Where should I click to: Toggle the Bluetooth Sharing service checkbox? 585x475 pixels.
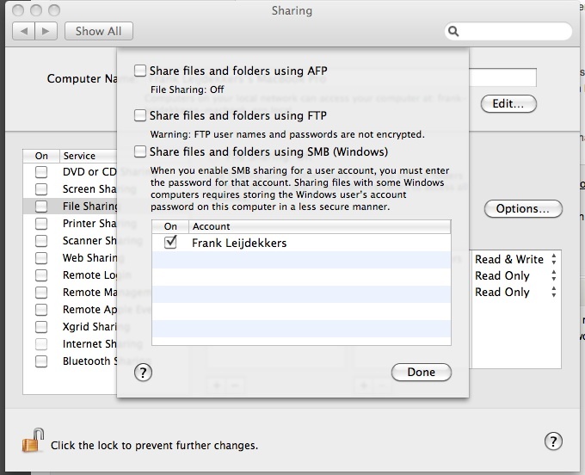click(x=41, y=361)
